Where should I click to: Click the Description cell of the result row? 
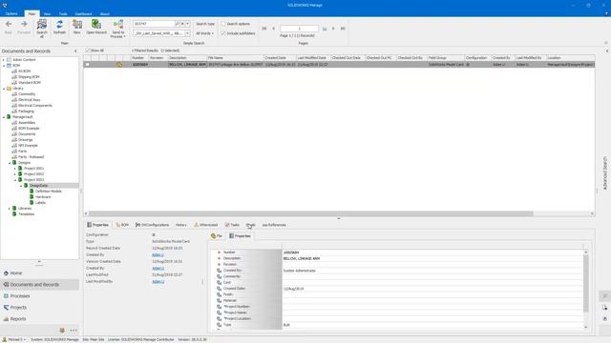(x=187, y=65)
